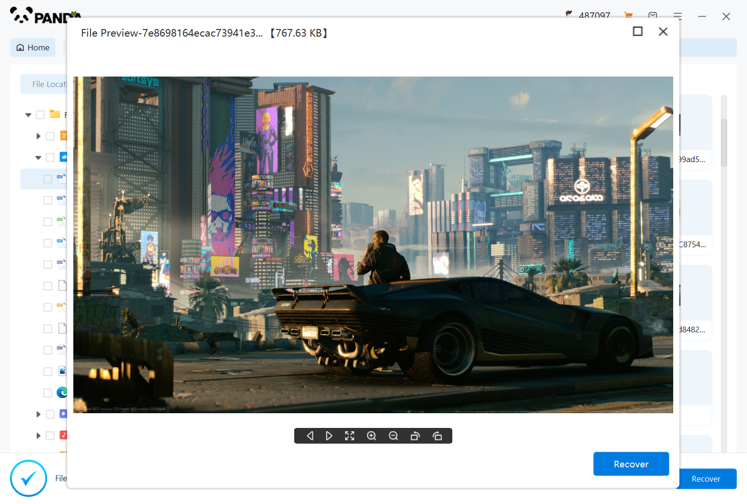Viewport: 747px width, 504px height.
Task: Collapse the blue pictures category node
Action: tap(38, 157)
